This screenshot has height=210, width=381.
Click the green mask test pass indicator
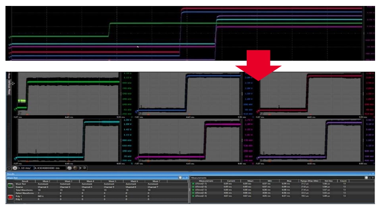(10, 185)
